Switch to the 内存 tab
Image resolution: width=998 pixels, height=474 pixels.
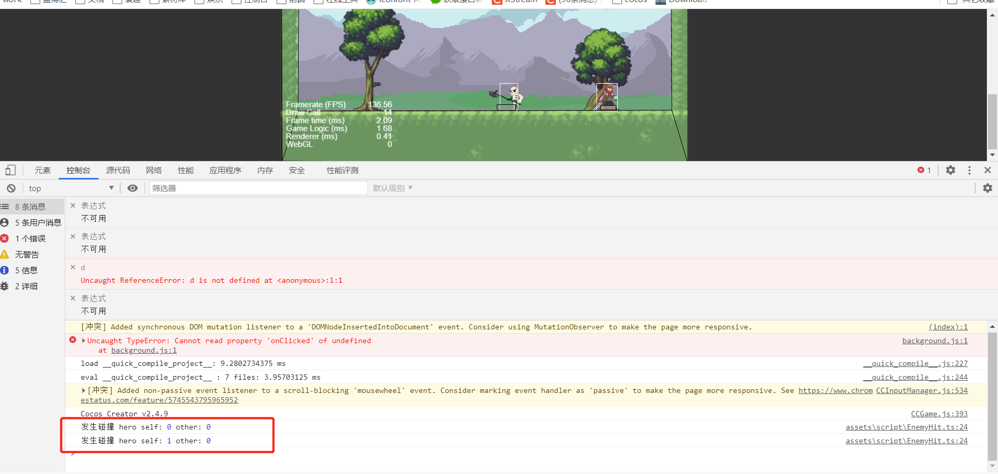coord(265,170)
